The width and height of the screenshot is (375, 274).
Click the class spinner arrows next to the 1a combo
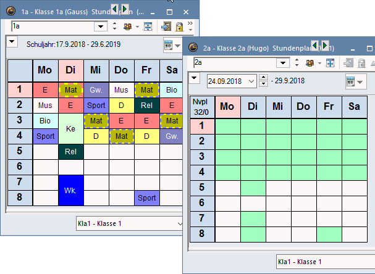(114, 26)
